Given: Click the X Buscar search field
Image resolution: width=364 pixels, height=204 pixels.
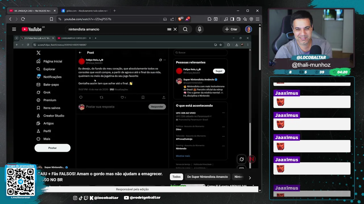Looking at the screenshot, I should pyautogui.click(x=200, y=52).
